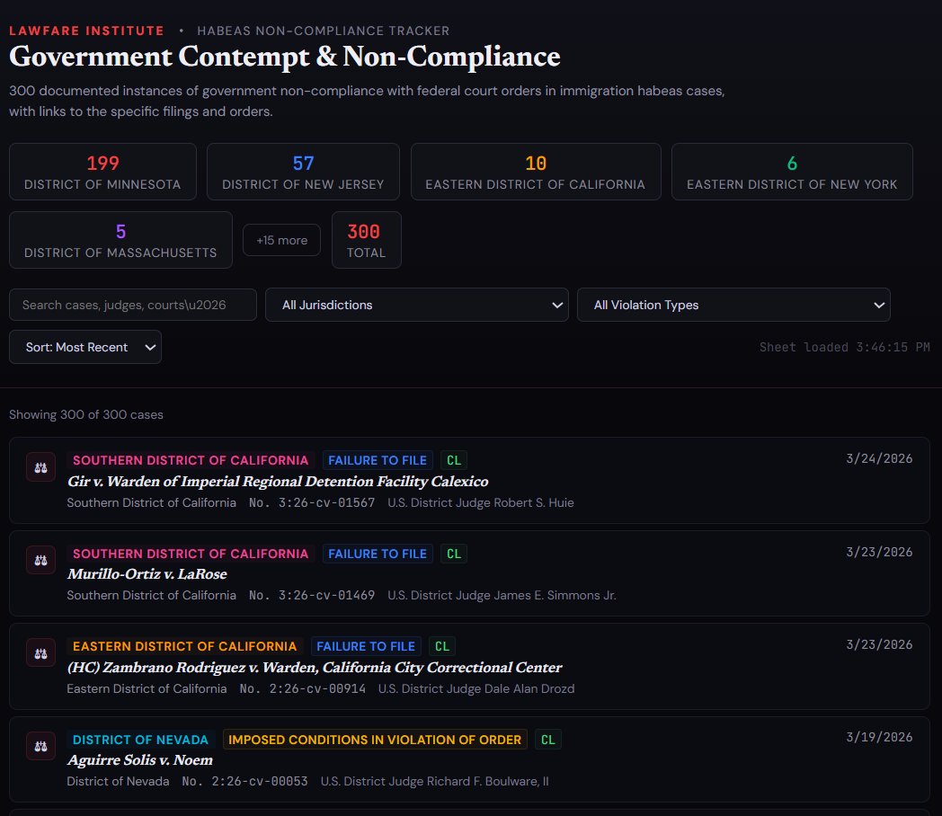The width and height of the screenshot is (942, 816).
Task: Focus the Search cases, judges, courts field
Action: (x=133, y=305)
